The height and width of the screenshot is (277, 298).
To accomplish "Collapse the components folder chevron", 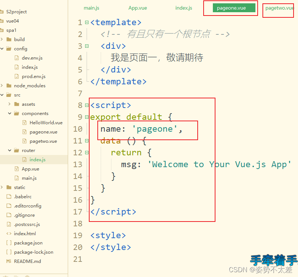I will [10, 113].
